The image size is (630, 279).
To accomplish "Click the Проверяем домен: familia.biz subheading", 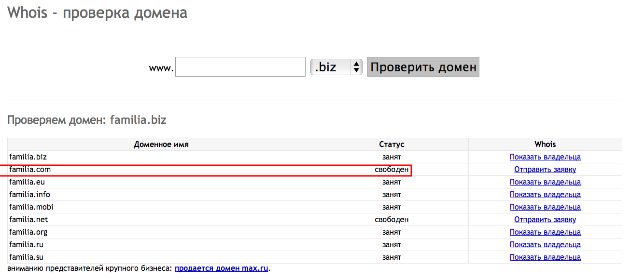I will (x=87, y=120).
